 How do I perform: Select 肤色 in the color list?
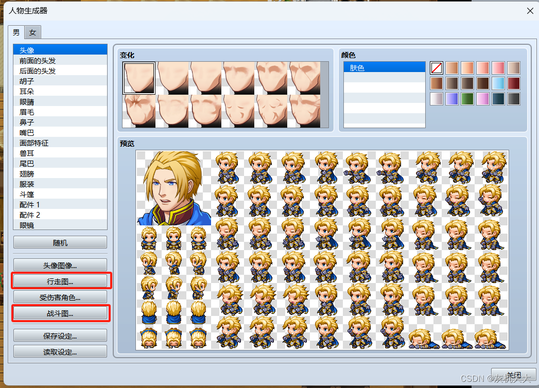385,67
